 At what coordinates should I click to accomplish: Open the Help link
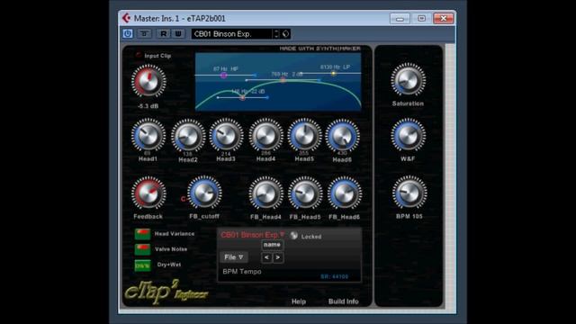[299, 301]
